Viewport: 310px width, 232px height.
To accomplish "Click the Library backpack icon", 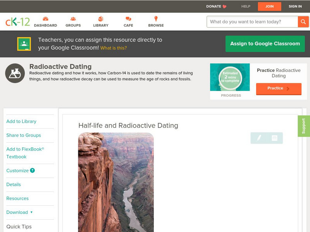I will pyautogui.click(x=101, y=19).
